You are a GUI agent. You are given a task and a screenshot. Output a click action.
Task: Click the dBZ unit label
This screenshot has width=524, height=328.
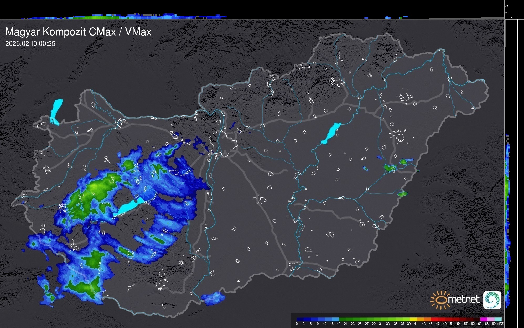click(500, 324)
